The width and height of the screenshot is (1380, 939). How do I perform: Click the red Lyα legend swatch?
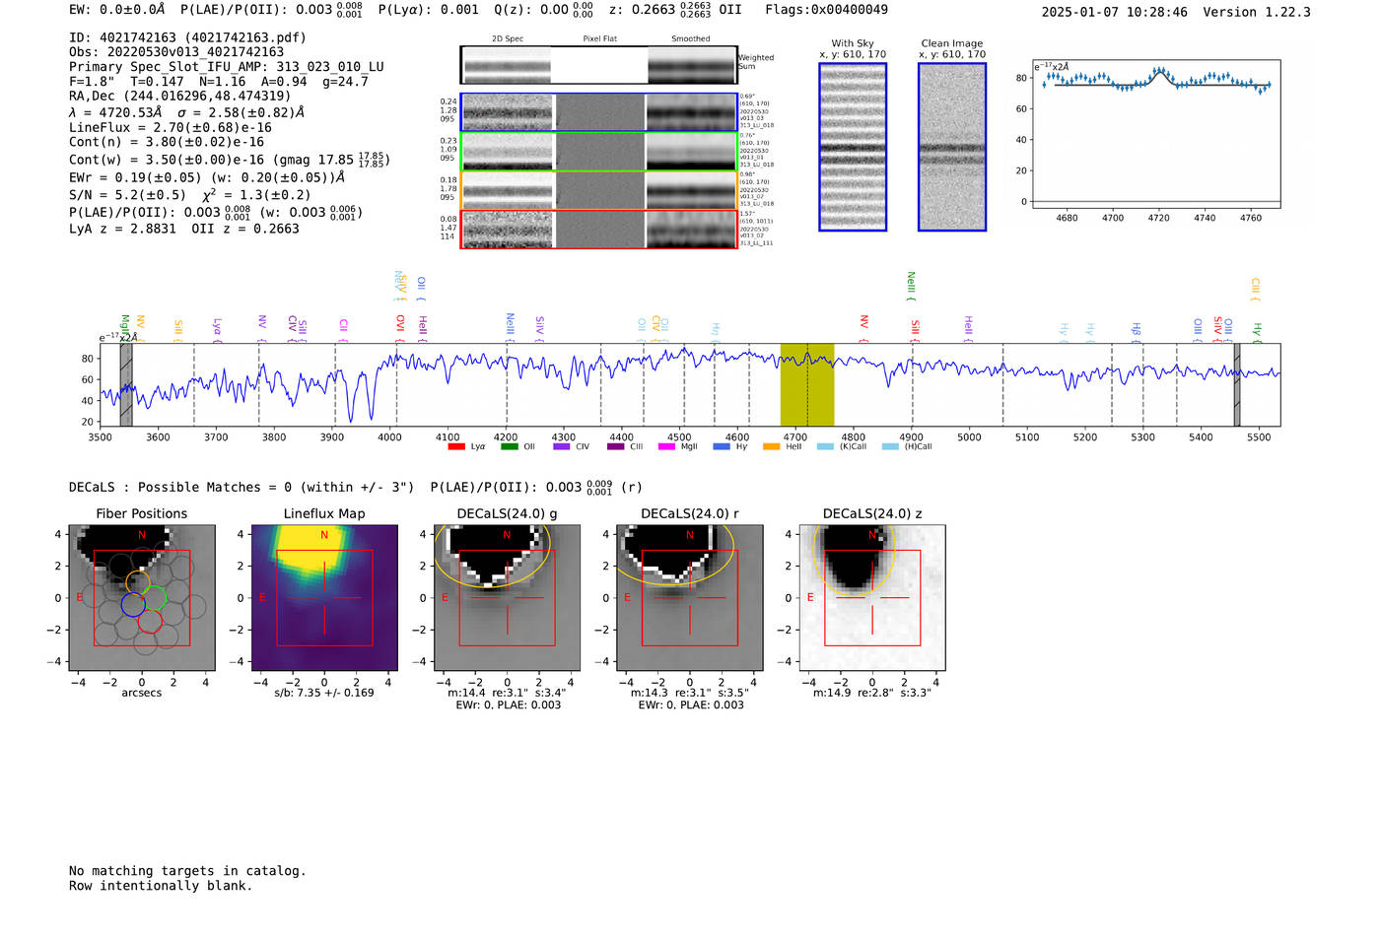[x=455, y=446]
